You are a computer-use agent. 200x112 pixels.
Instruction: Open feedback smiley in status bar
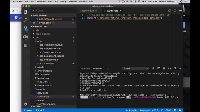175,110
